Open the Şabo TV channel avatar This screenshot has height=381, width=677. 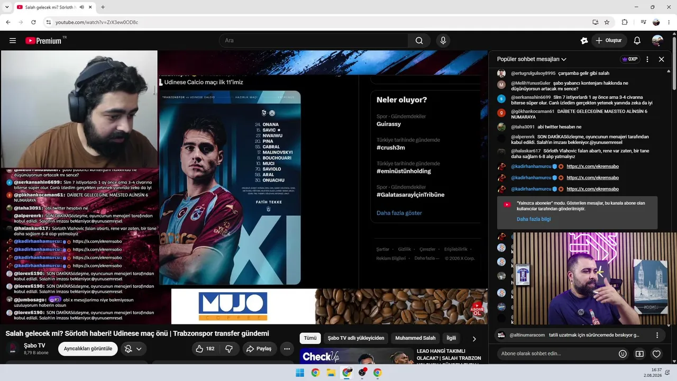13,349
